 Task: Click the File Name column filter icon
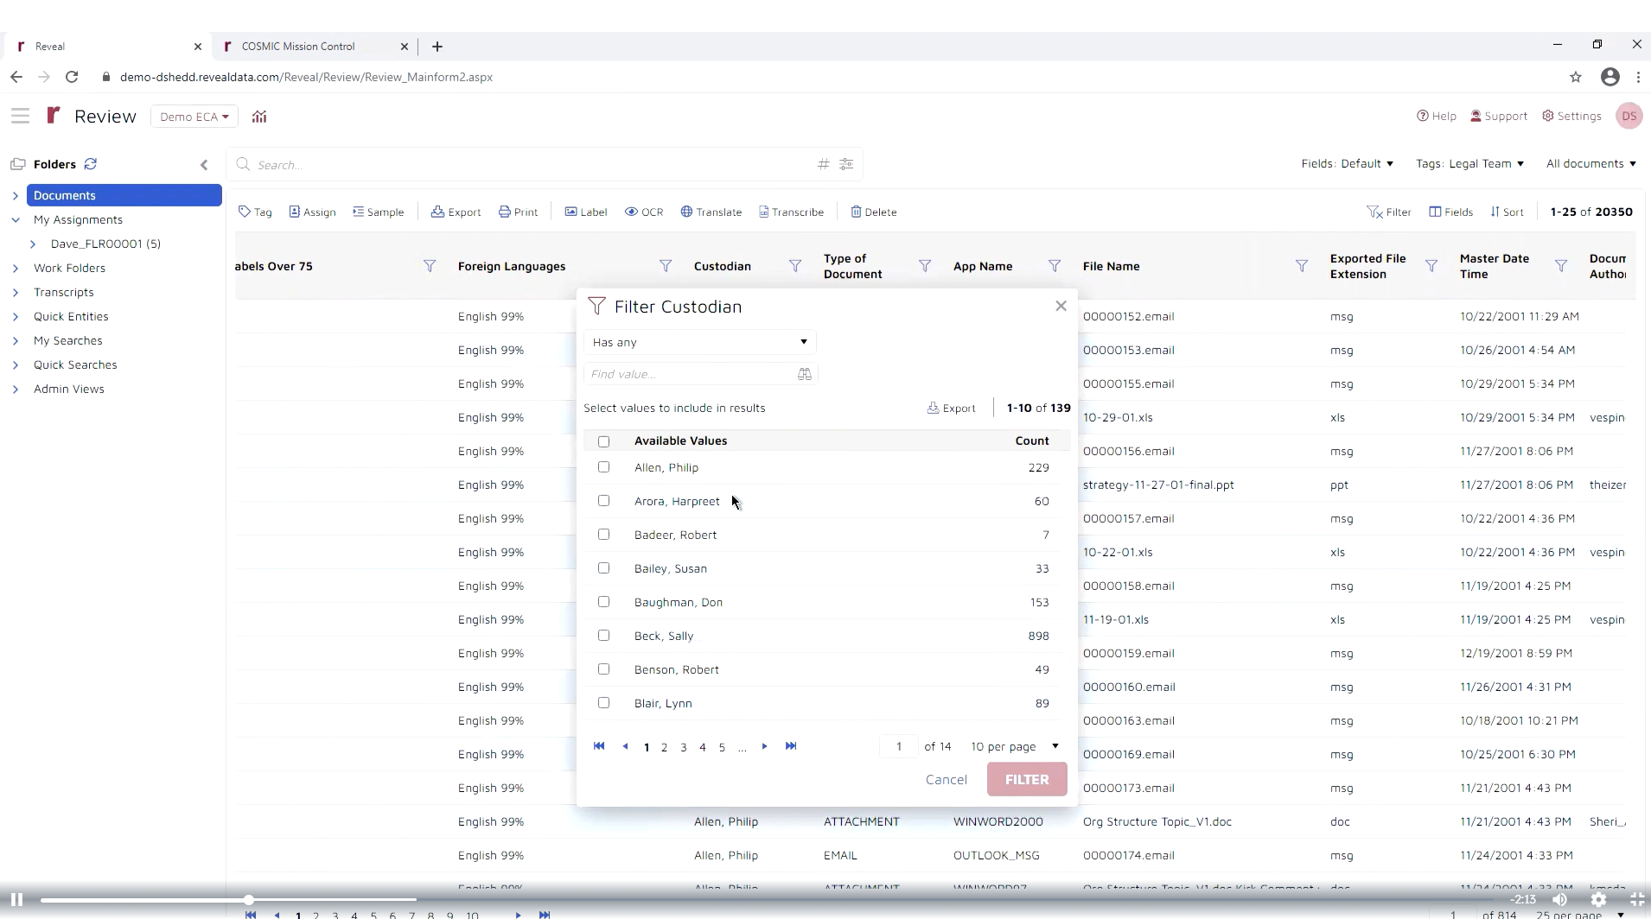point(1302,266)
